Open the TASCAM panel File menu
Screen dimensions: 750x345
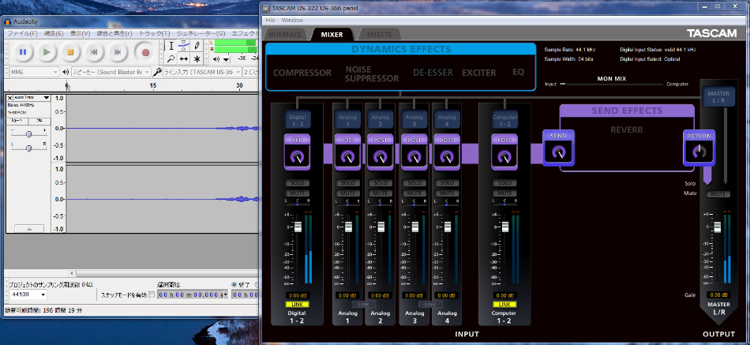[270, 20]
